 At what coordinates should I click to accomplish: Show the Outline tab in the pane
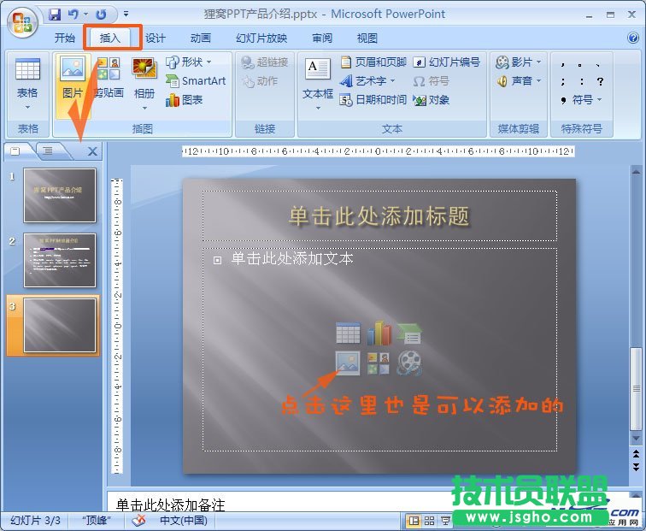[49, 150]
